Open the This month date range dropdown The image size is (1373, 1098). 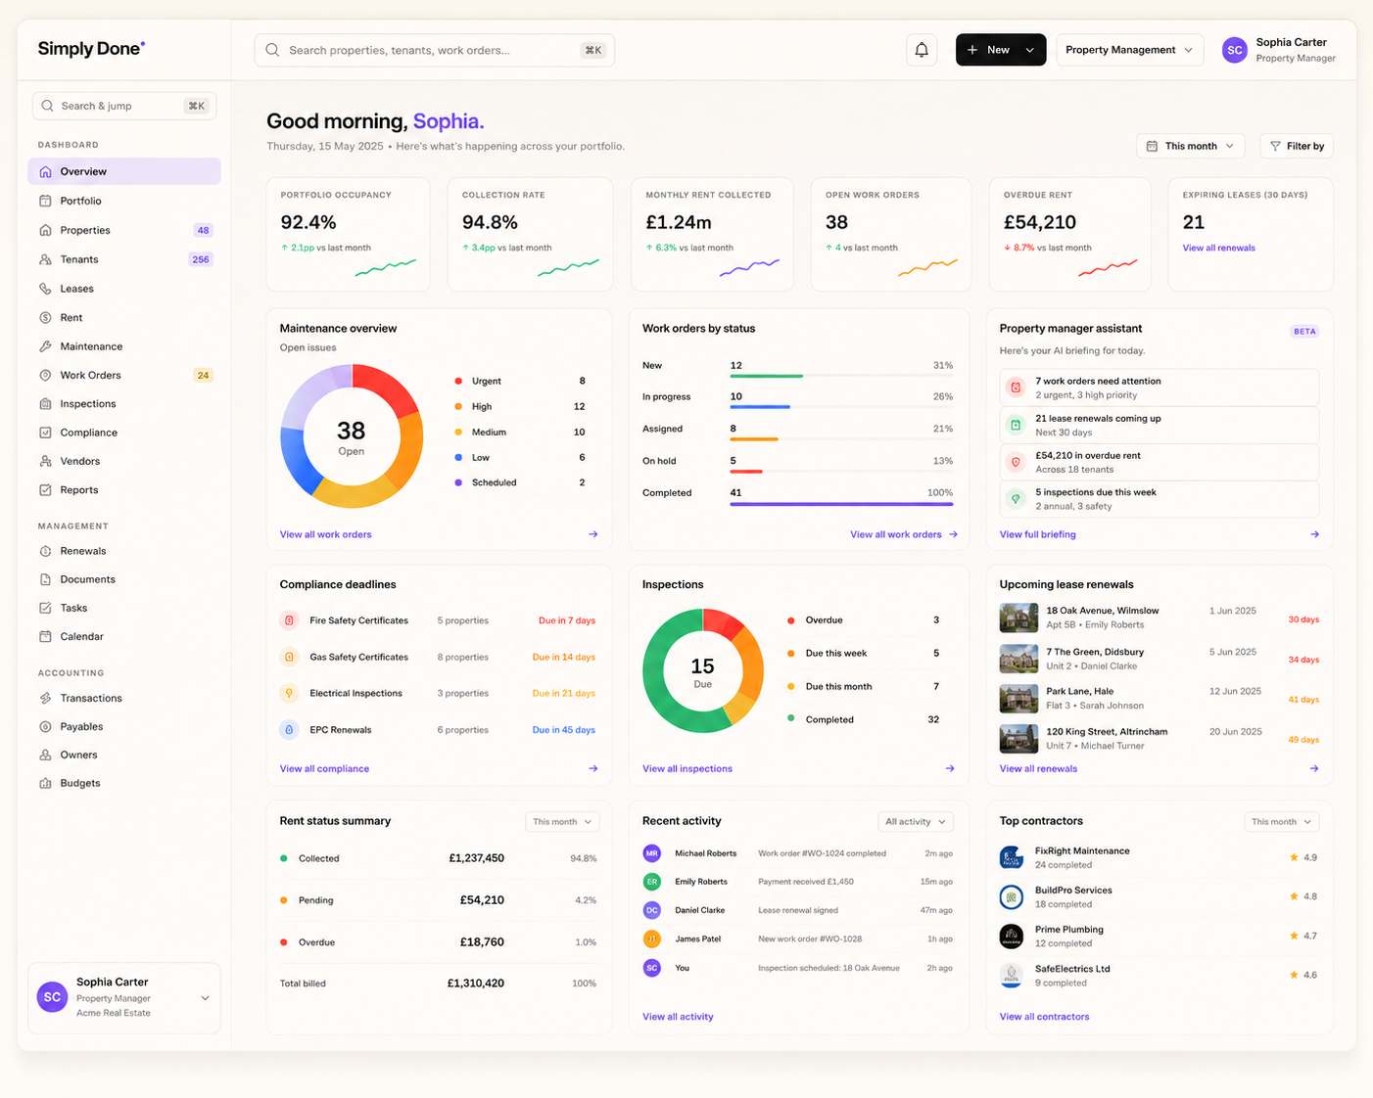pos(1191,146)
